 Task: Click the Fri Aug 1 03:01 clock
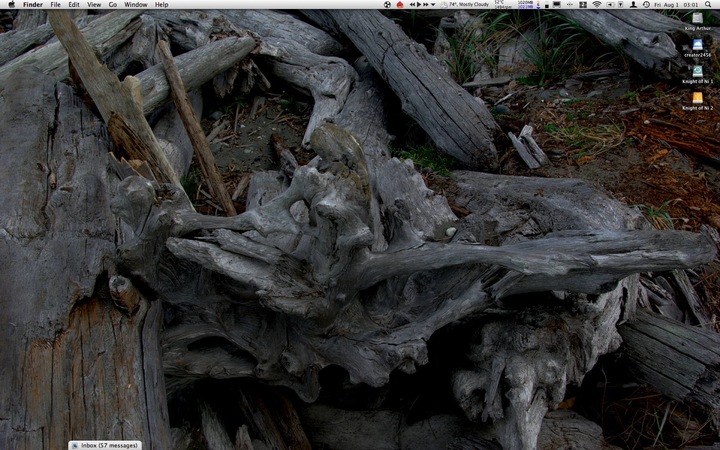(676, 5)
